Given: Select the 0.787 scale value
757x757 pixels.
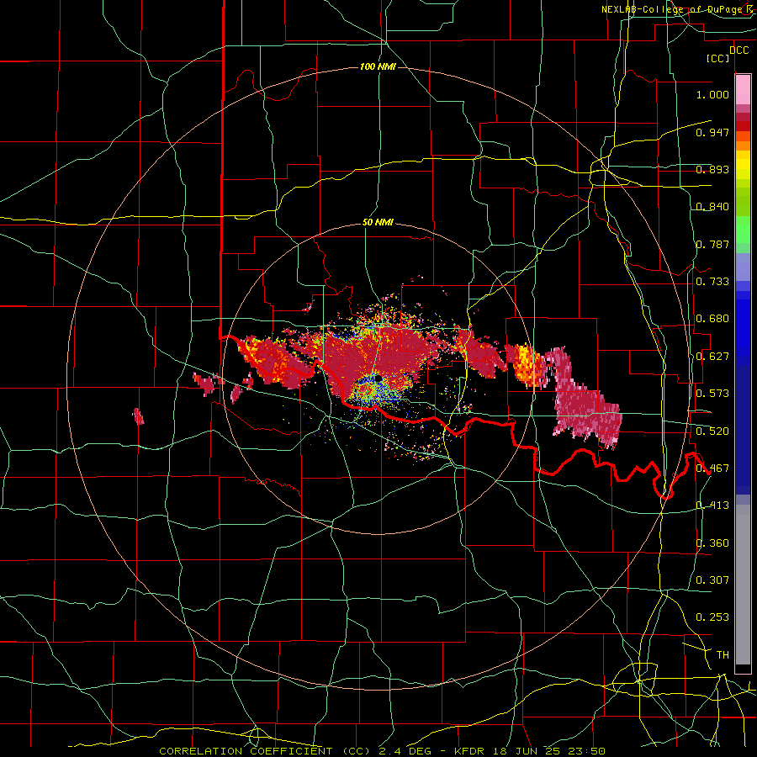Looking at the screenshot, I should click(712, 244).
